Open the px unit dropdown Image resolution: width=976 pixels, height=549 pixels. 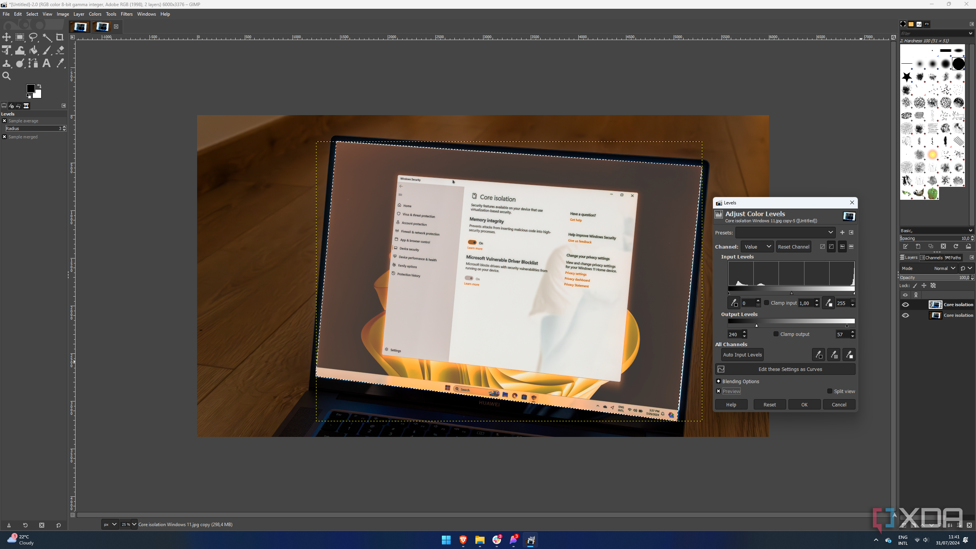tap(110, 525)
